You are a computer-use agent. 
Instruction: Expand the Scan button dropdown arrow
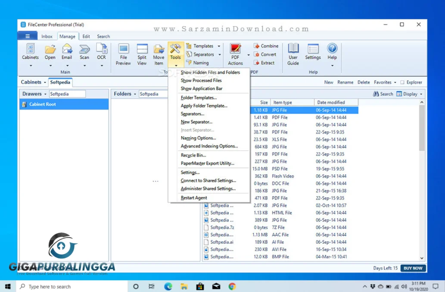[84, 66]
